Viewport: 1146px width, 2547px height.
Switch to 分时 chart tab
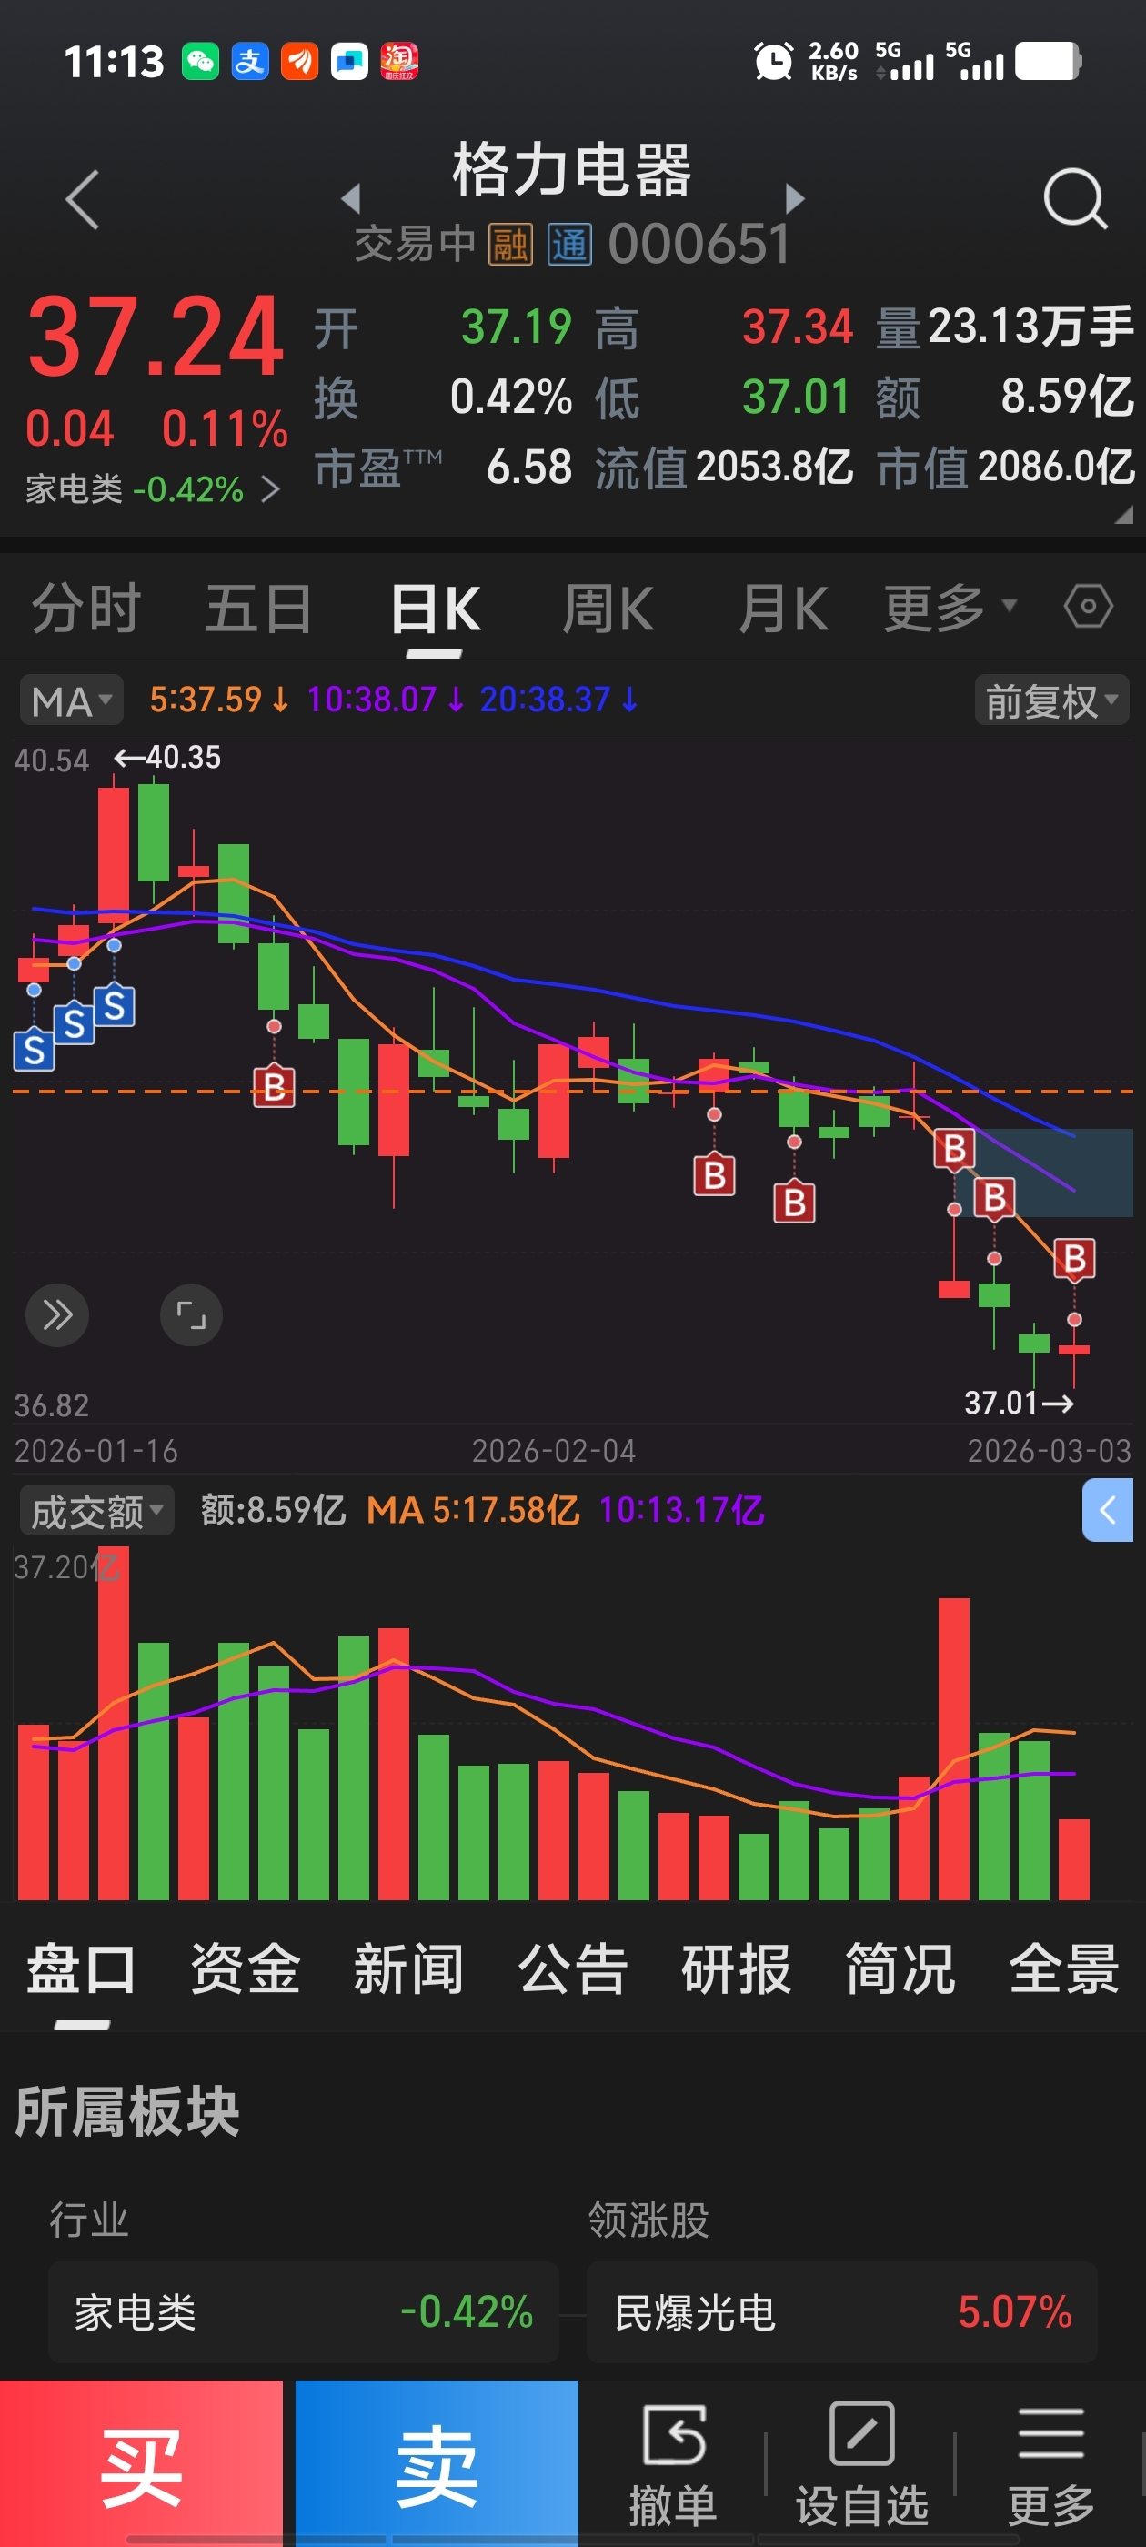(86, 607)
